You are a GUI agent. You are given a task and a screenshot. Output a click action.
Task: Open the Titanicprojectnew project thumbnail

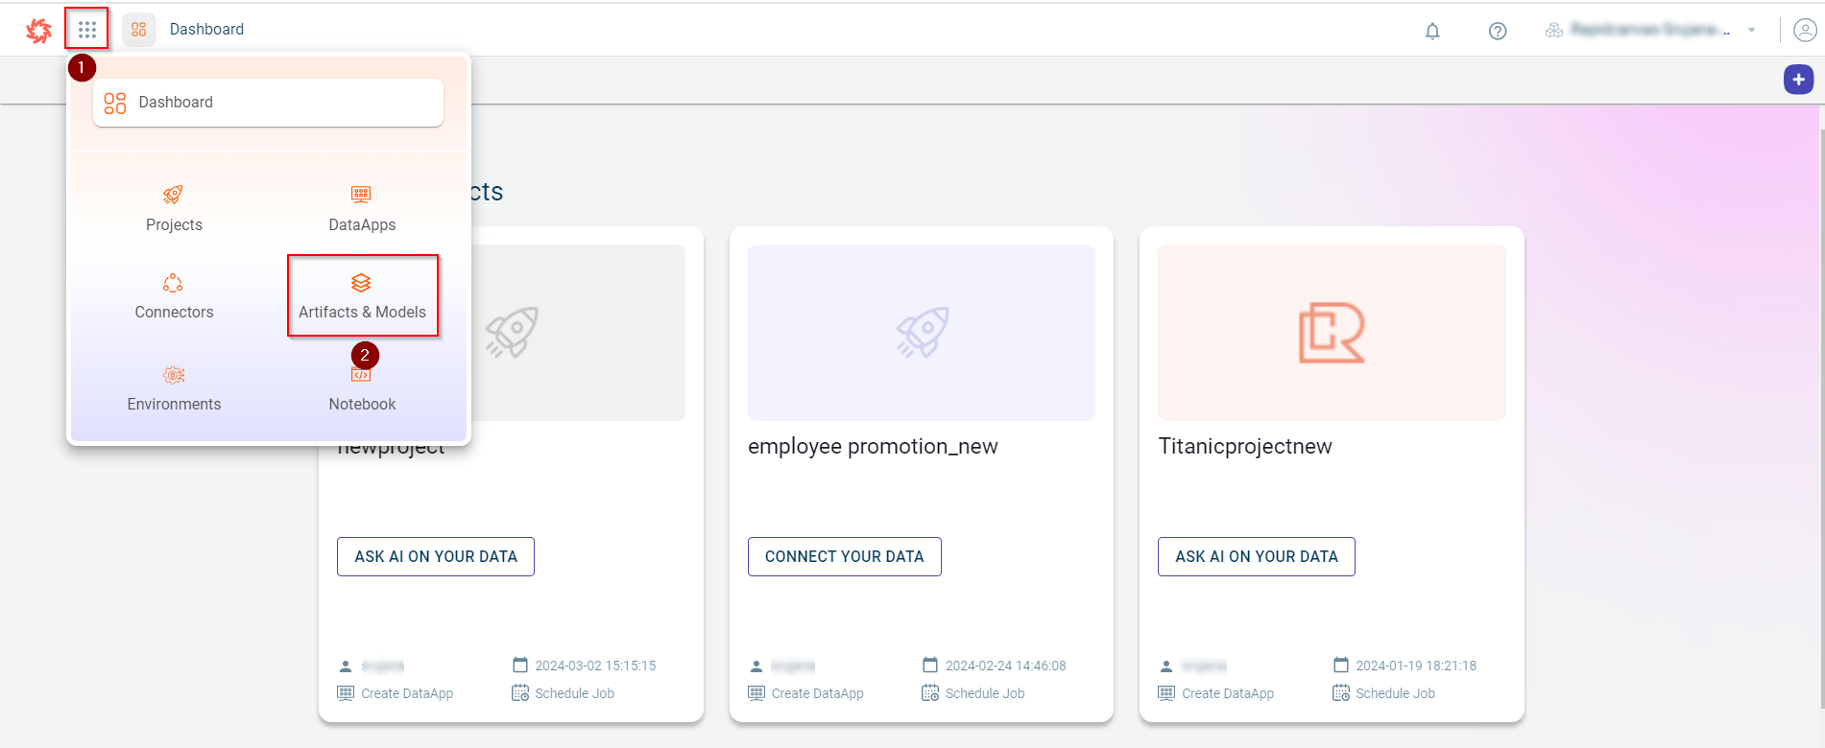tap(1331, 333)
